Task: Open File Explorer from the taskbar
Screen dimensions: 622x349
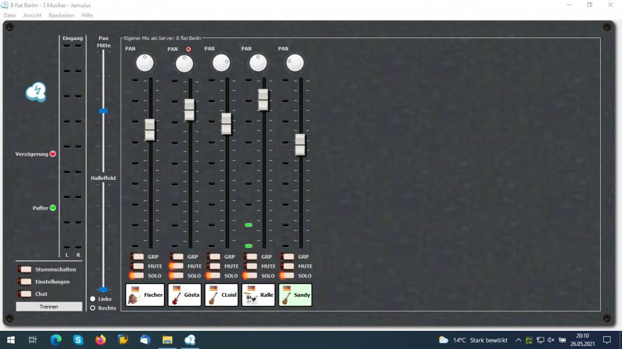Action: 167,340
